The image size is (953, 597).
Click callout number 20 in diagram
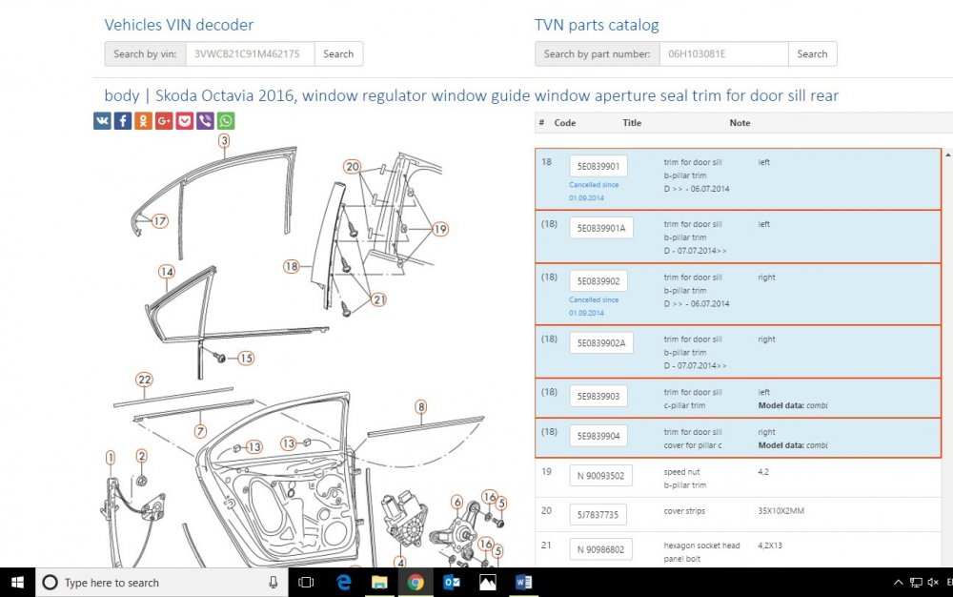(x=352, y=167)
